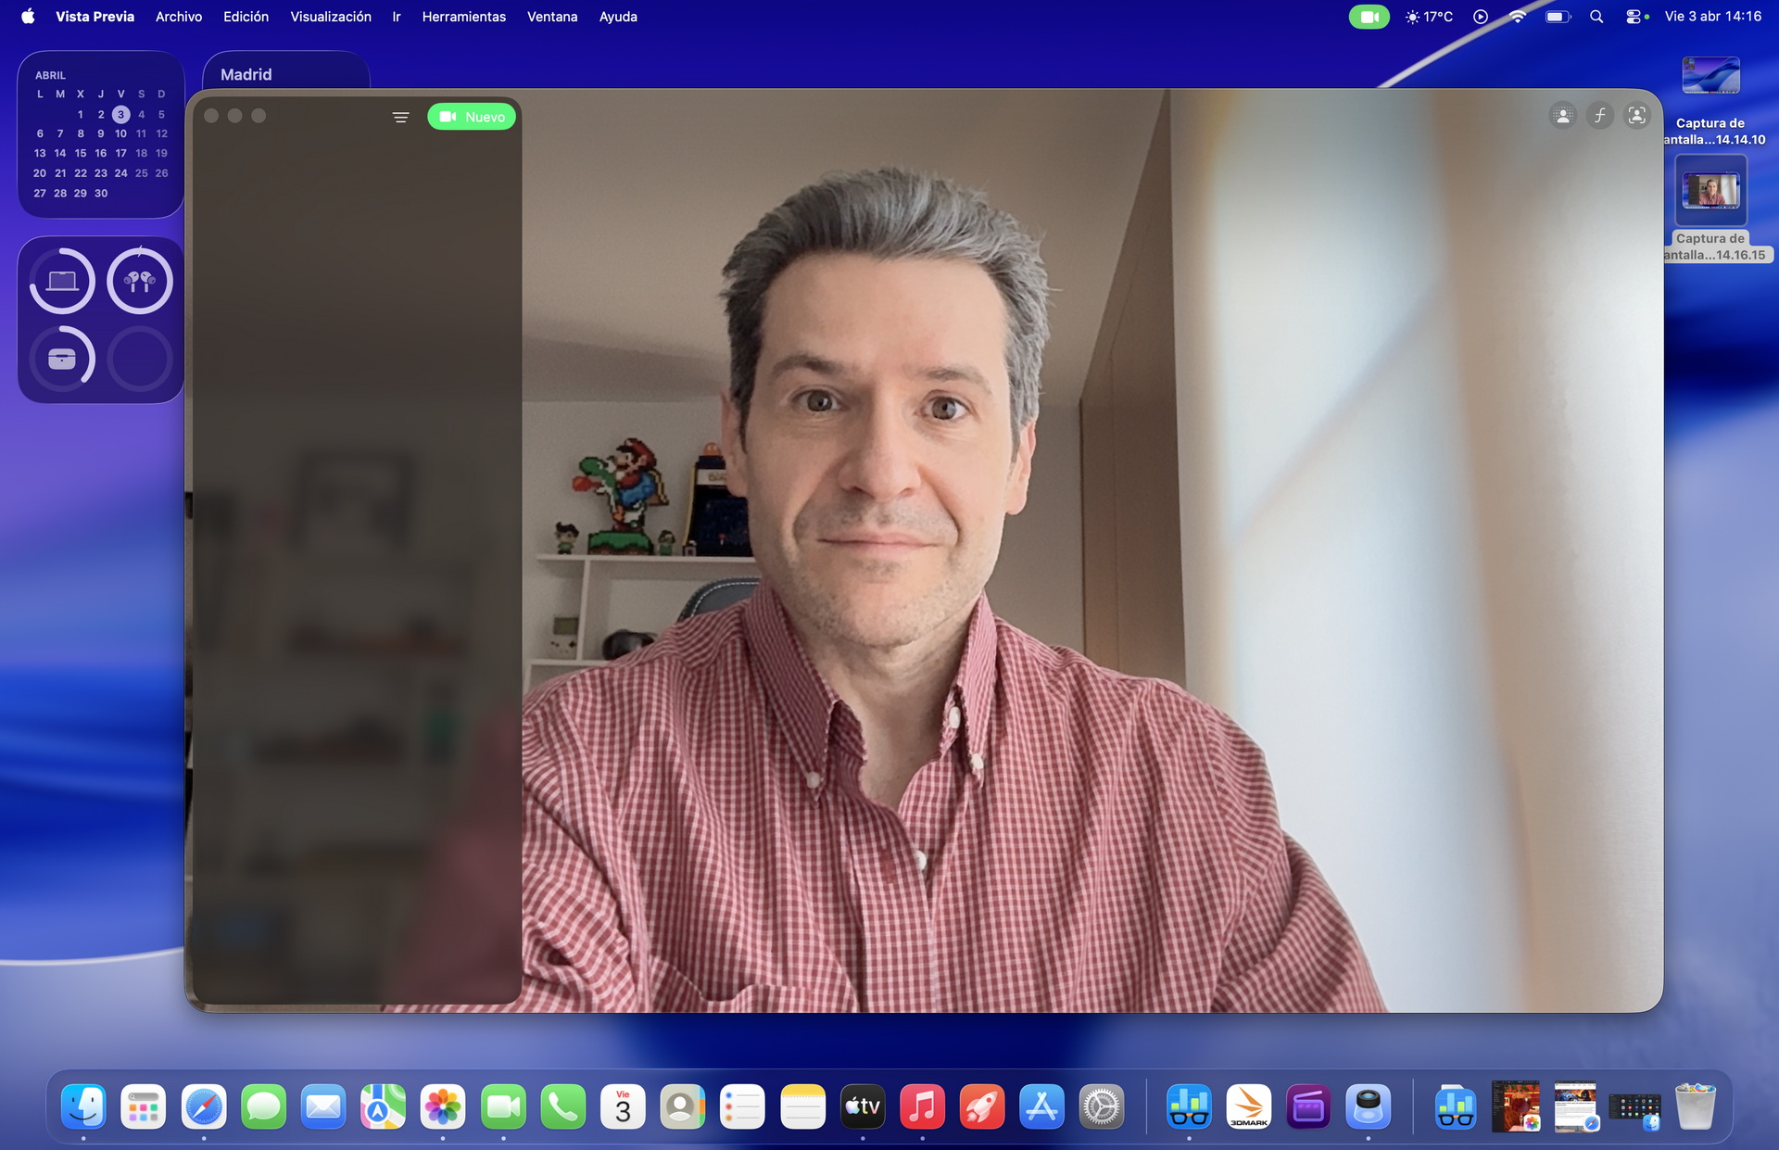Open the sidebar filter list icon
The image size is (1779, 1150).
click(400, 117)
